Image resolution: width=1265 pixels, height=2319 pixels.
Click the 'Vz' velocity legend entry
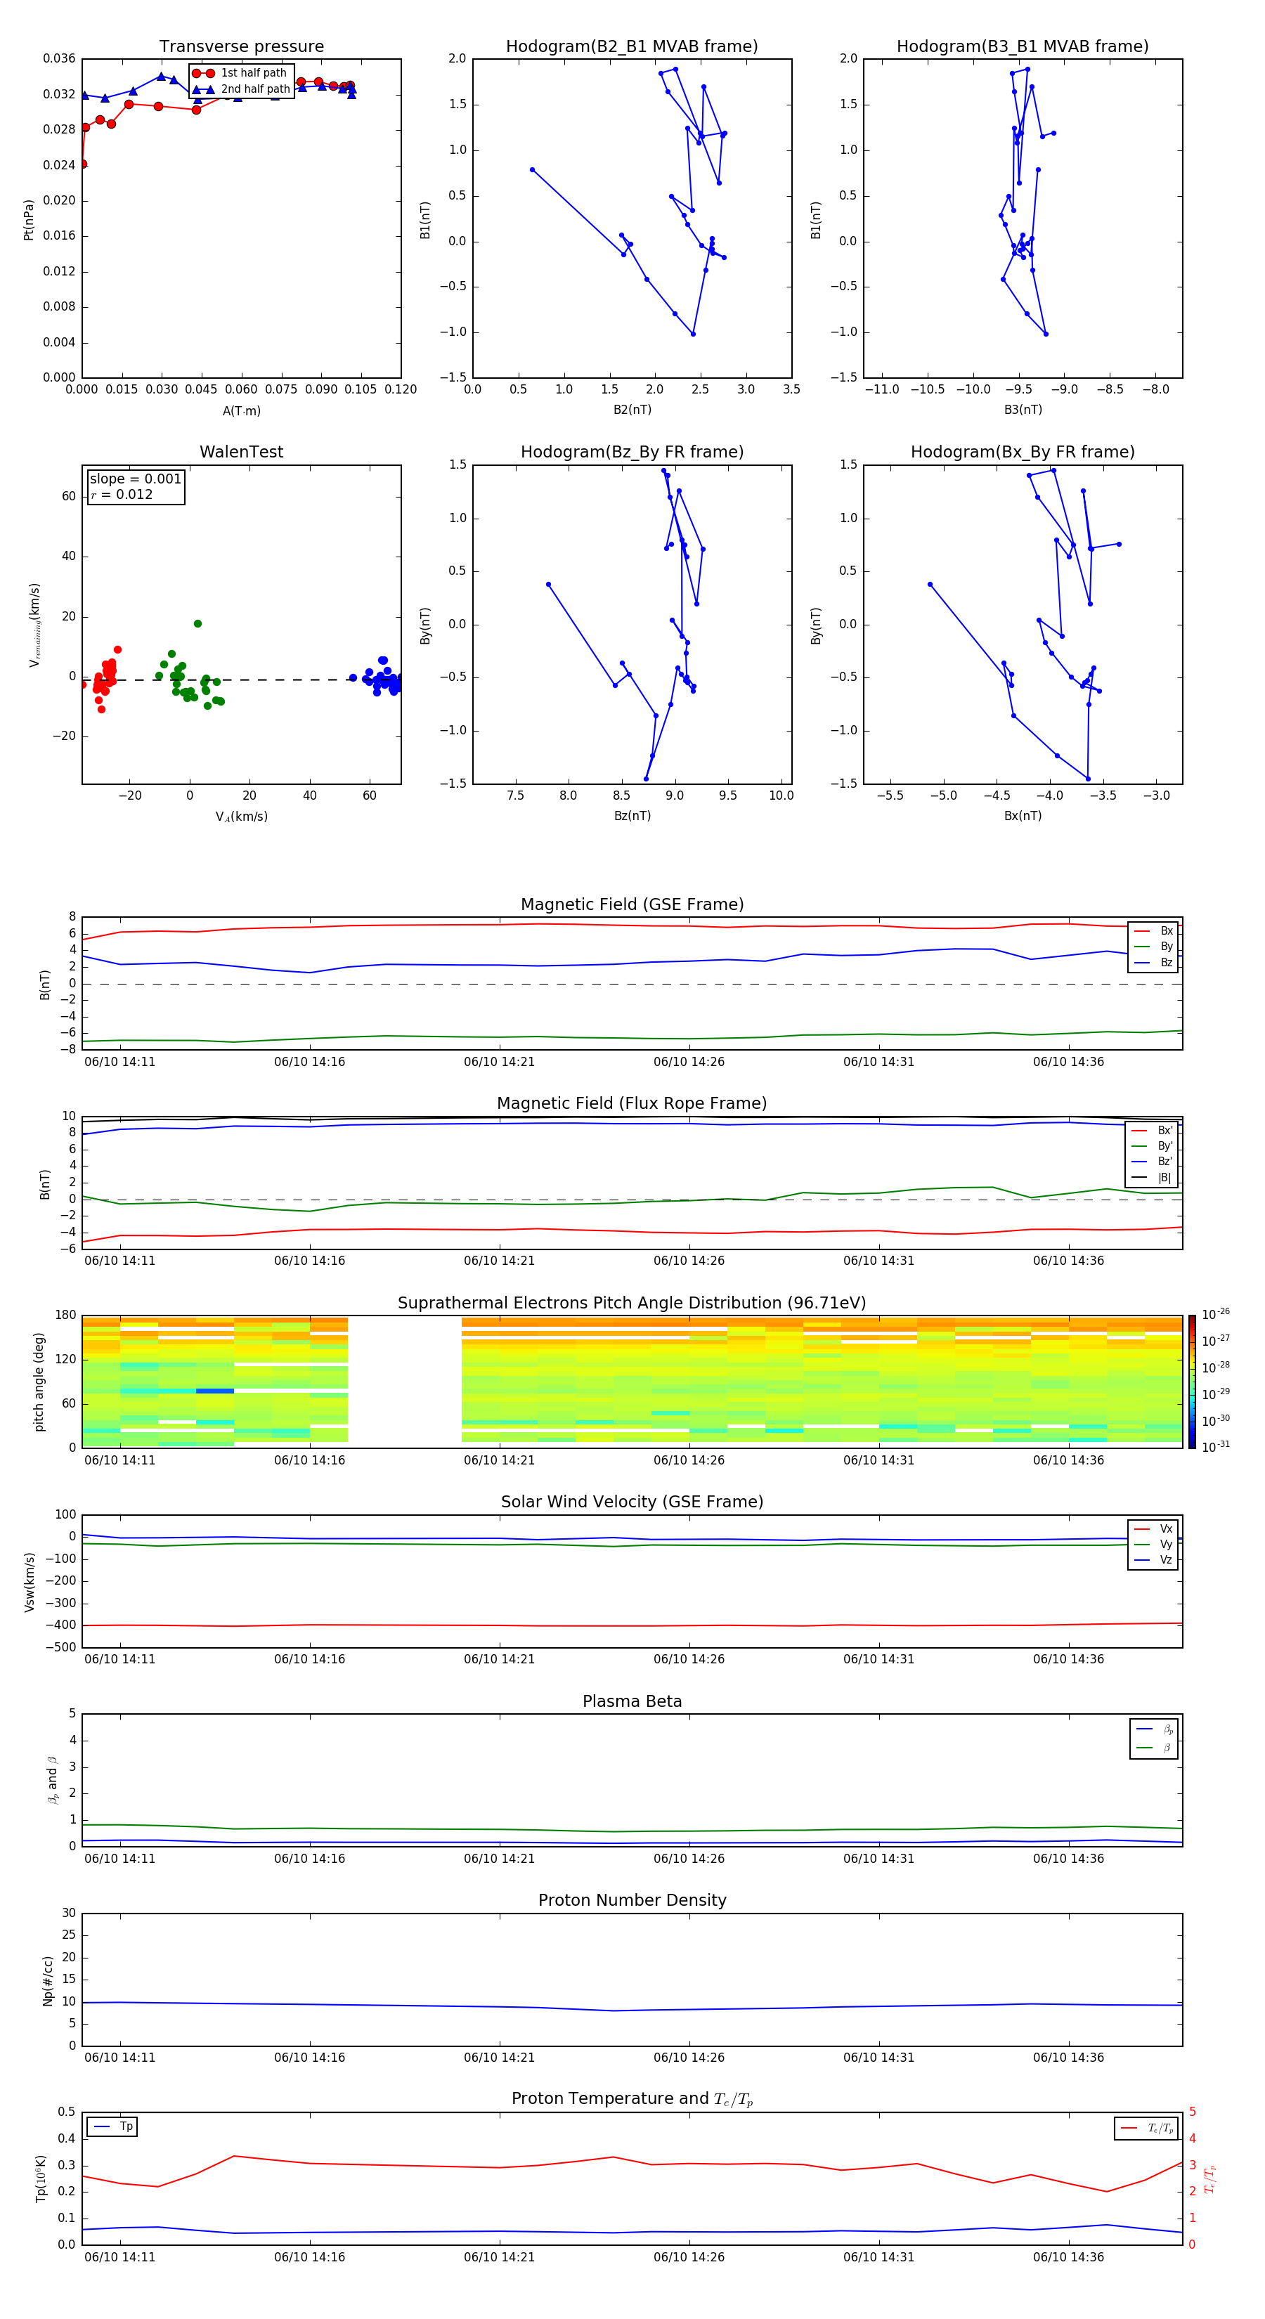1153,1560
